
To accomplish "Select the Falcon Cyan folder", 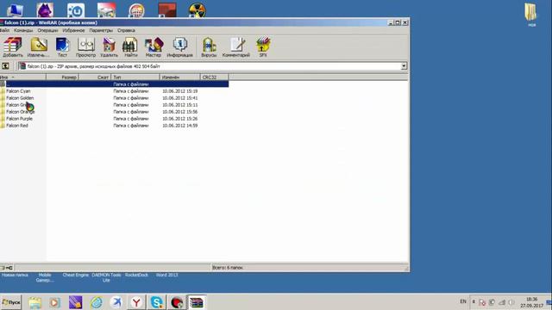I will point(18,91).
